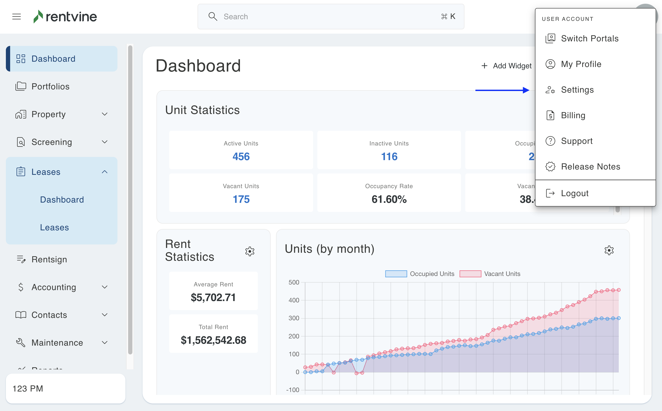Click the Billing document icon
The width and height of the screenshot is (662, 411).
coord(550,115)
